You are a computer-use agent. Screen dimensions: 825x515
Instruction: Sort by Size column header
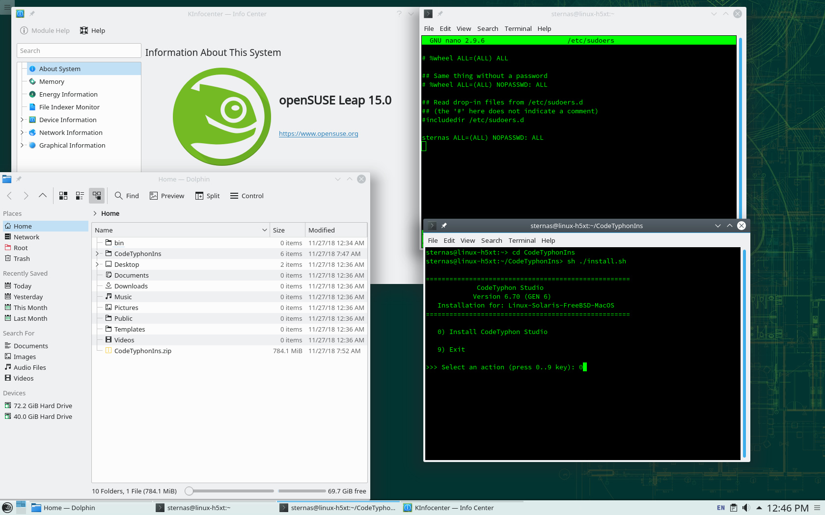[287, 230]
